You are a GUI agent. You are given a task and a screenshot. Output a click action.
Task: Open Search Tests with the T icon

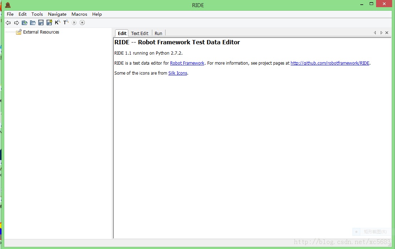(x=66, y=23)
